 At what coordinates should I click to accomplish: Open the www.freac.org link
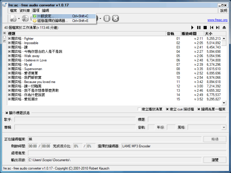218,20
